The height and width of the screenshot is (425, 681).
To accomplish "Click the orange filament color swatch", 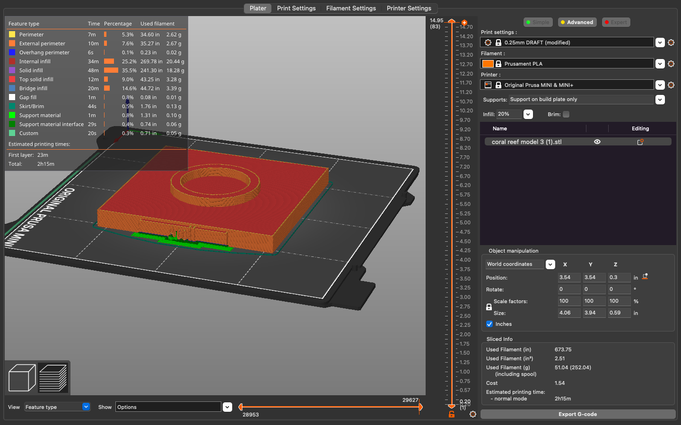I will click(488, 63).
